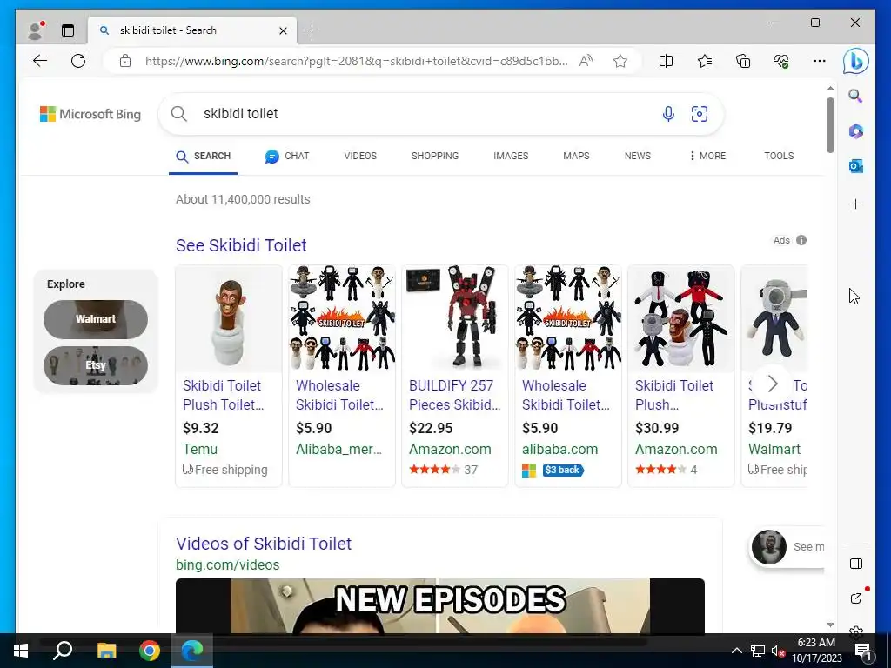The width and height of the screenshot is (891, 668).
Task: Start voice search with microphone
Action: [x=669, y=114]
